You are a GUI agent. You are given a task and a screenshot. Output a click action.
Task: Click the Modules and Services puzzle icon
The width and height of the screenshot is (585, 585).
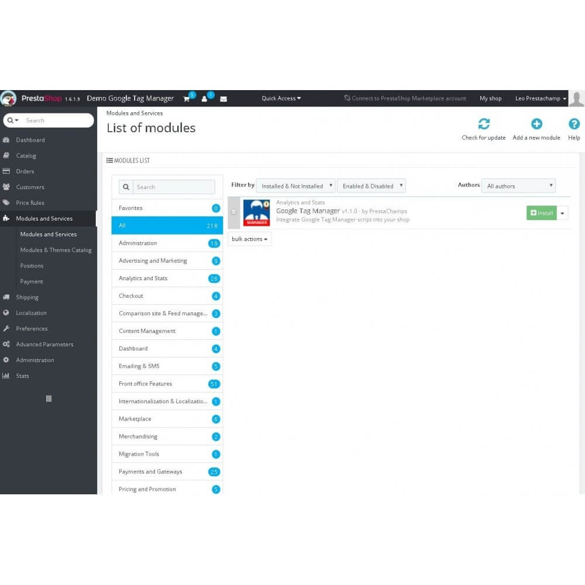coord(6,218)
